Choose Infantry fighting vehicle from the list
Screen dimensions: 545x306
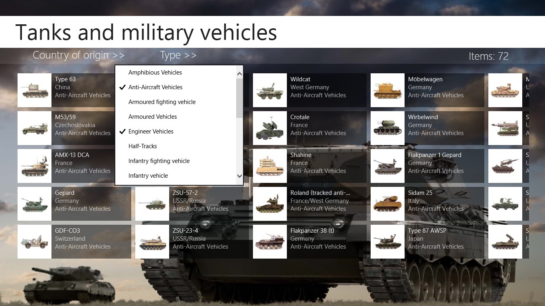click(159, 161)
